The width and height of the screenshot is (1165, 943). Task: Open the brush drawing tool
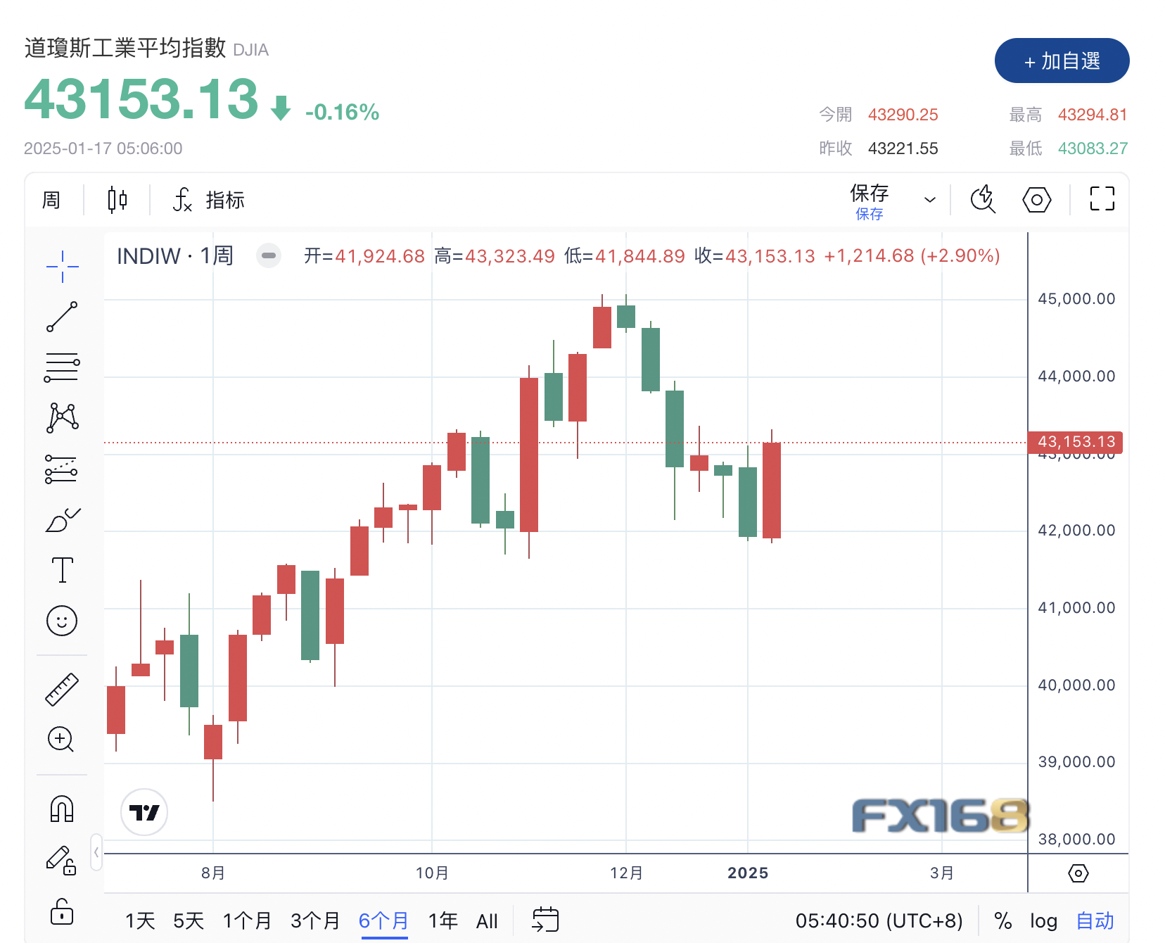point(62,520)
